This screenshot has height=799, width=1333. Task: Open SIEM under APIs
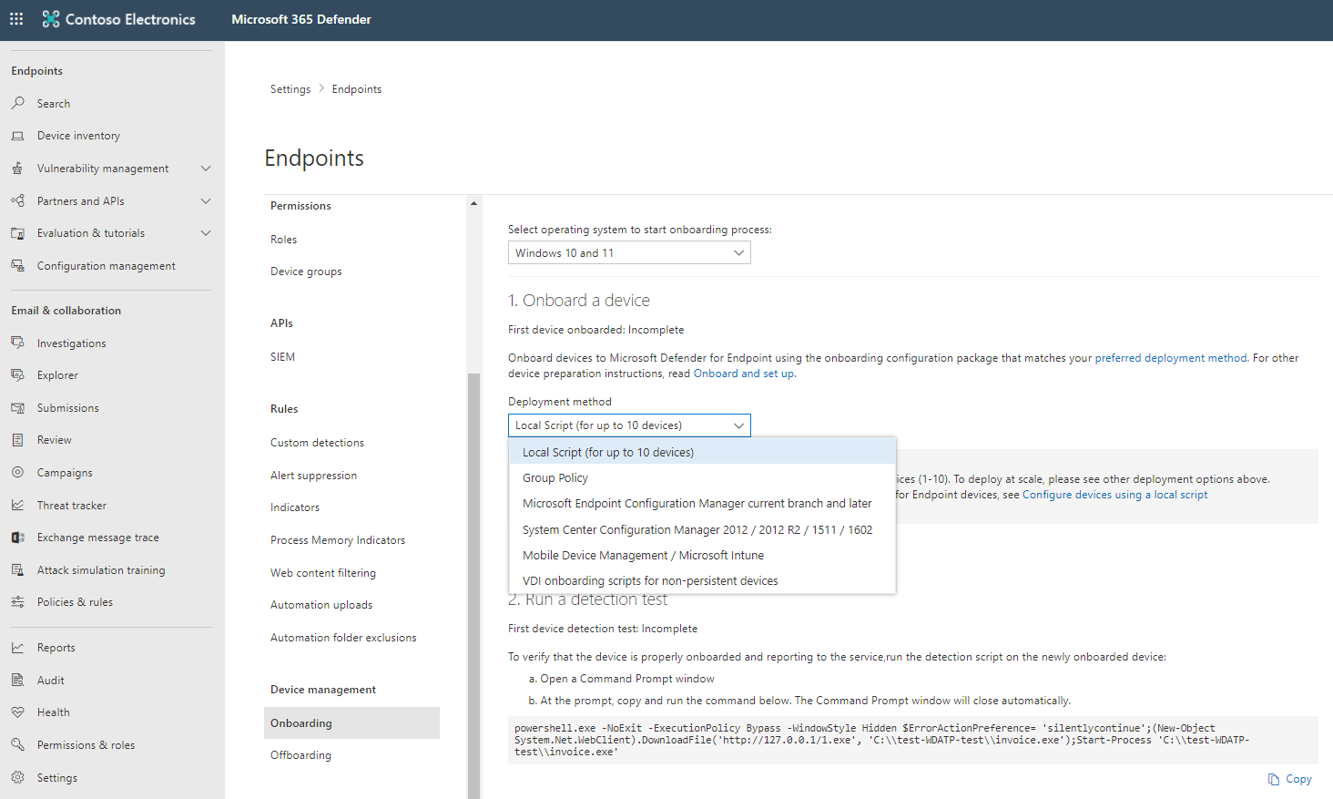coord(282,357)
